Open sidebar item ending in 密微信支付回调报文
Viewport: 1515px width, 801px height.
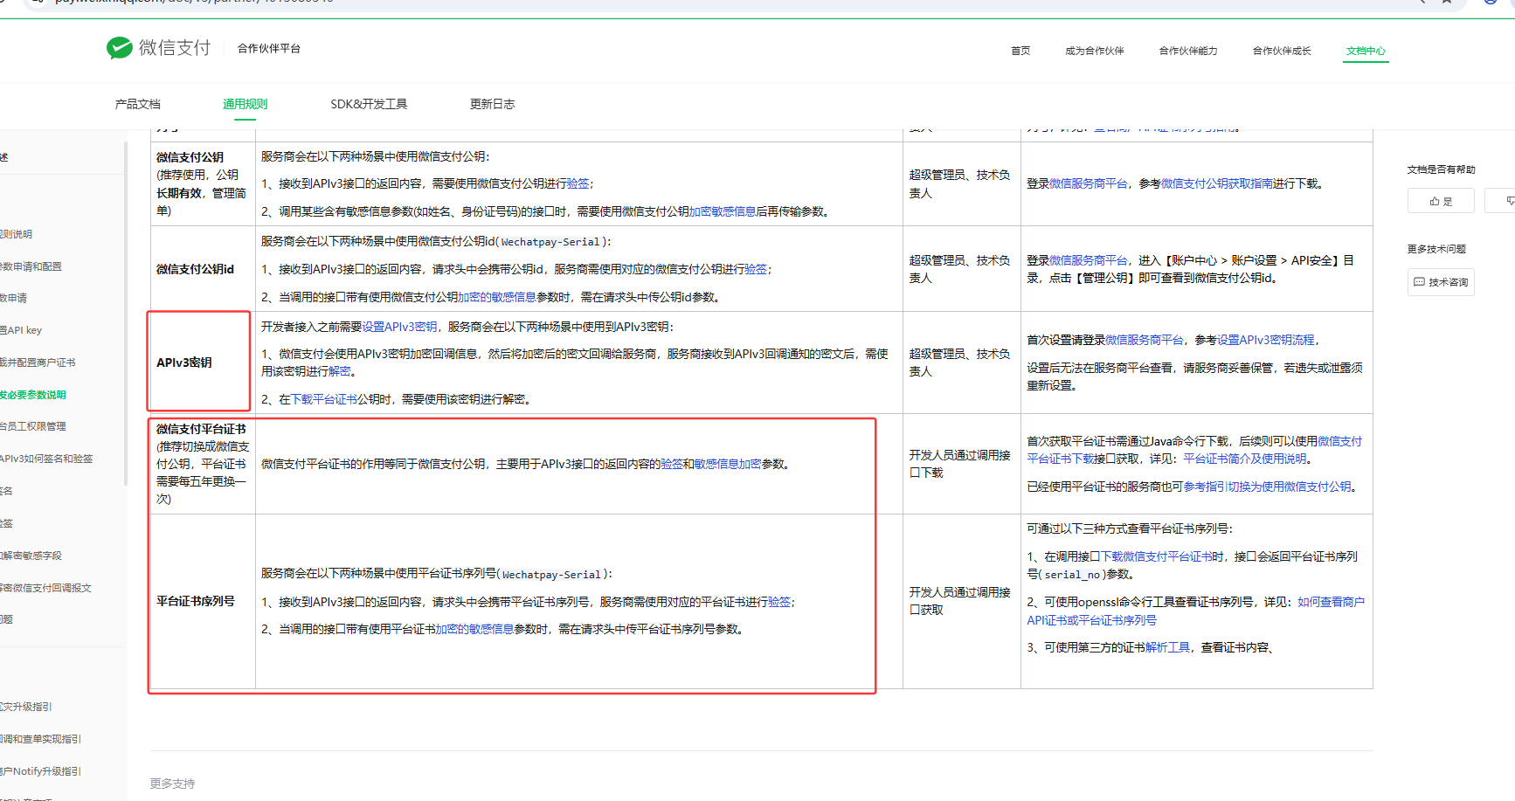[45, 588]
